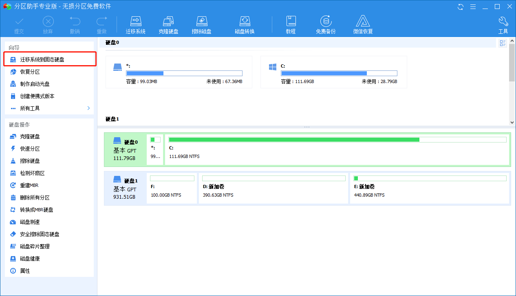The image size is (516, 296).
Task: Click the refresh icon in title bar
Action: coord(461,7)
